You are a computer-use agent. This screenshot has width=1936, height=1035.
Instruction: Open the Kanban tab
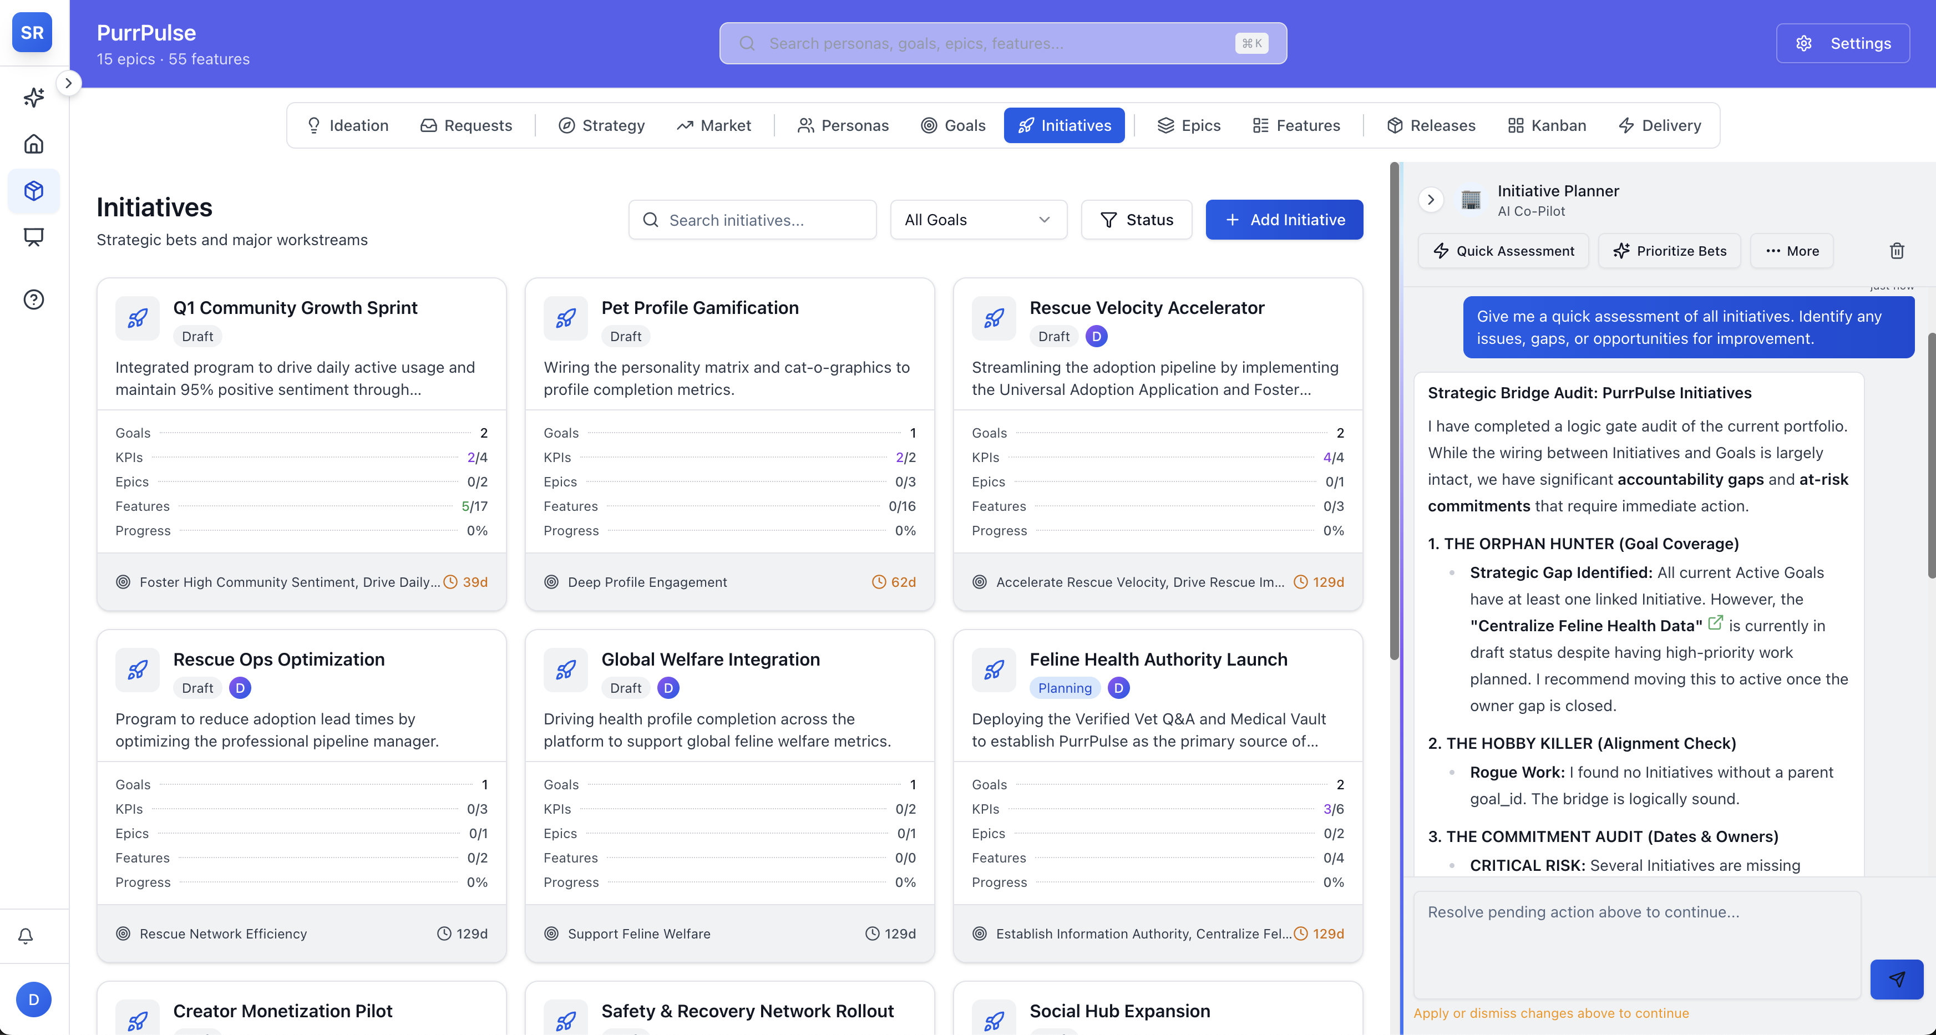[1548, 125]
